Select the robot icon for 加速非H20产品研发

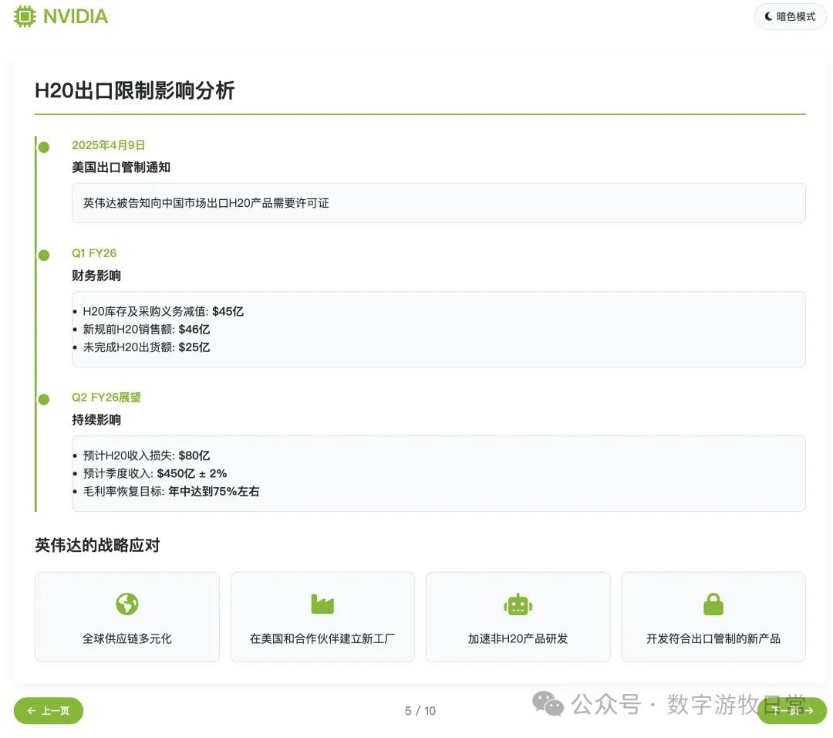click(518, 604)
